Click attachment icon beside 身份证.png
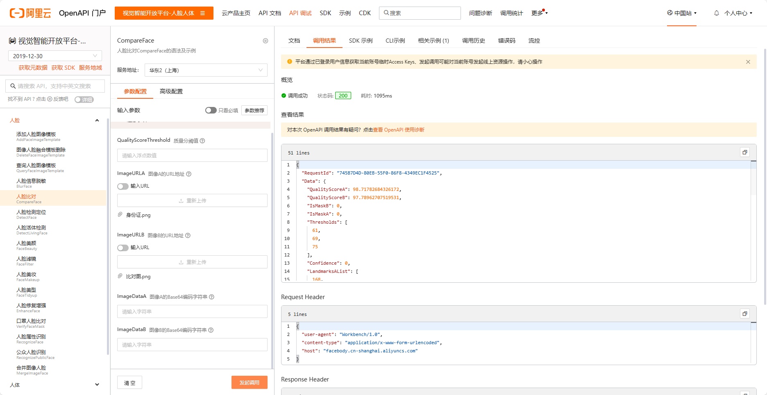 (x=120, y=214)
